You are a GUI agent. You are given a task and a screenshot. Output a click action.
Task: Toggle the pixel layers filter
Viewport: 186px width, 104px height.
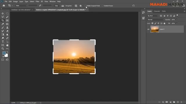161,16
